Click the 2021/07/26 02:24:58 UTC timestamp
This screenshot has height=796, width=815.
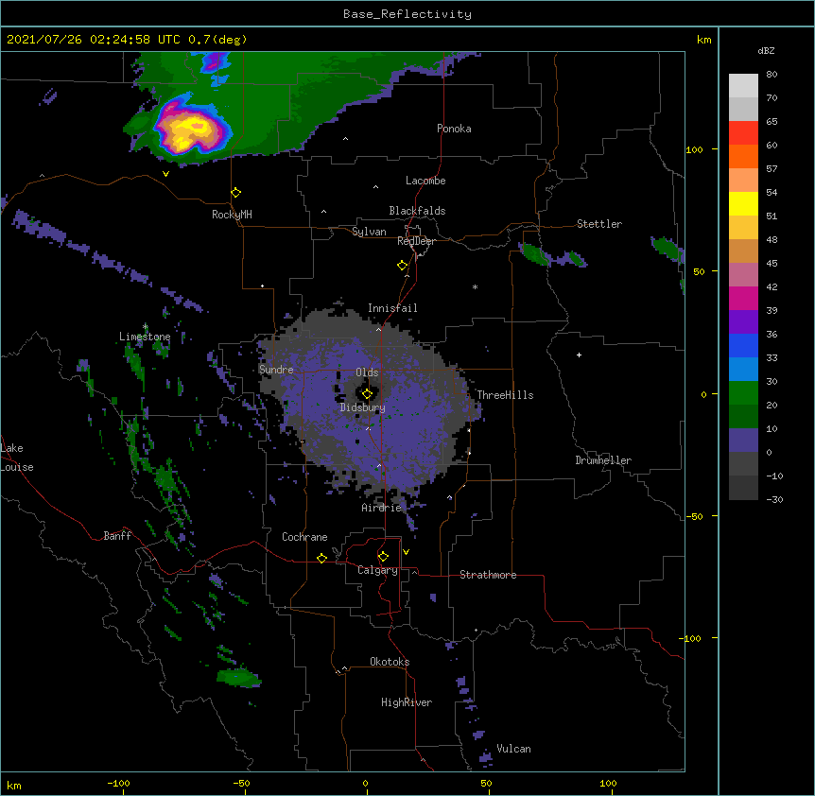coord(93,40)
